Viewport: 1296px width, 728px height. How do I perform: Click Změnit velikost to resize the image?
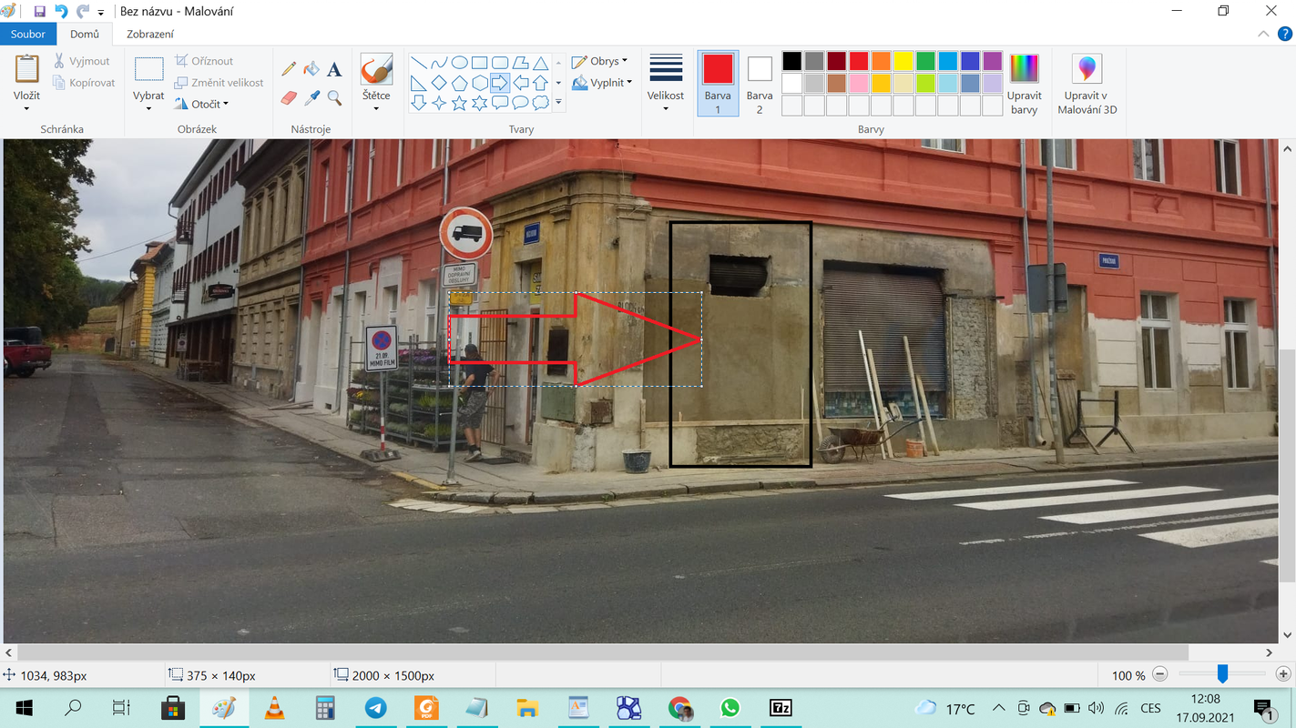click(219, 83)
